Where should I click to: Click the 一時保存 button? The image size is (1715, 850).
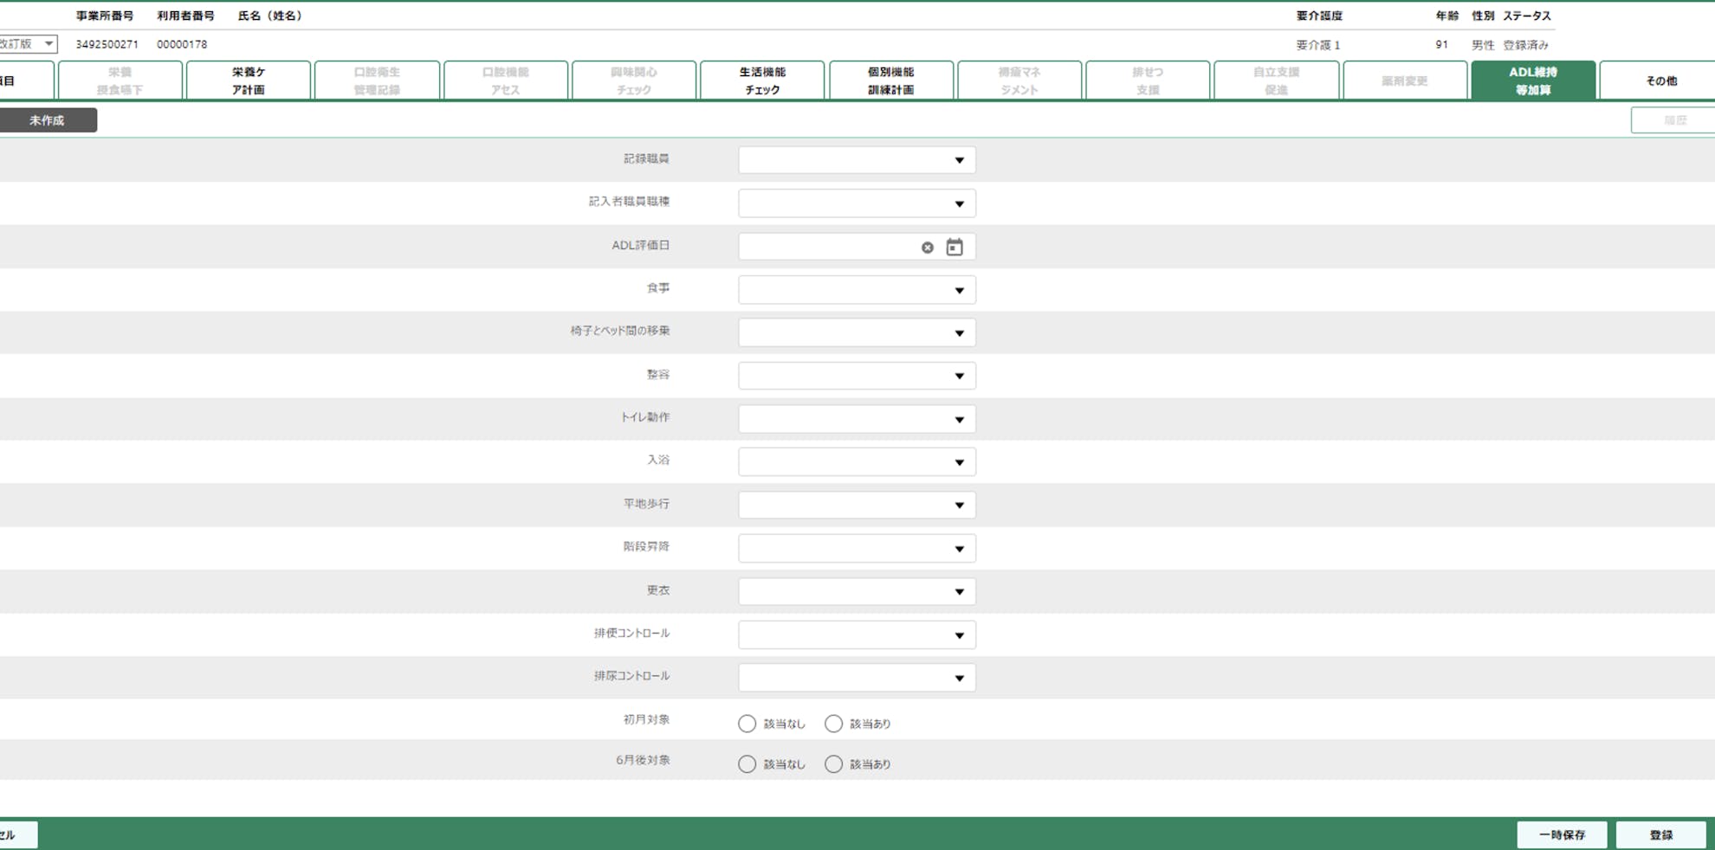pyautogui.click(x=1561, y=834)
